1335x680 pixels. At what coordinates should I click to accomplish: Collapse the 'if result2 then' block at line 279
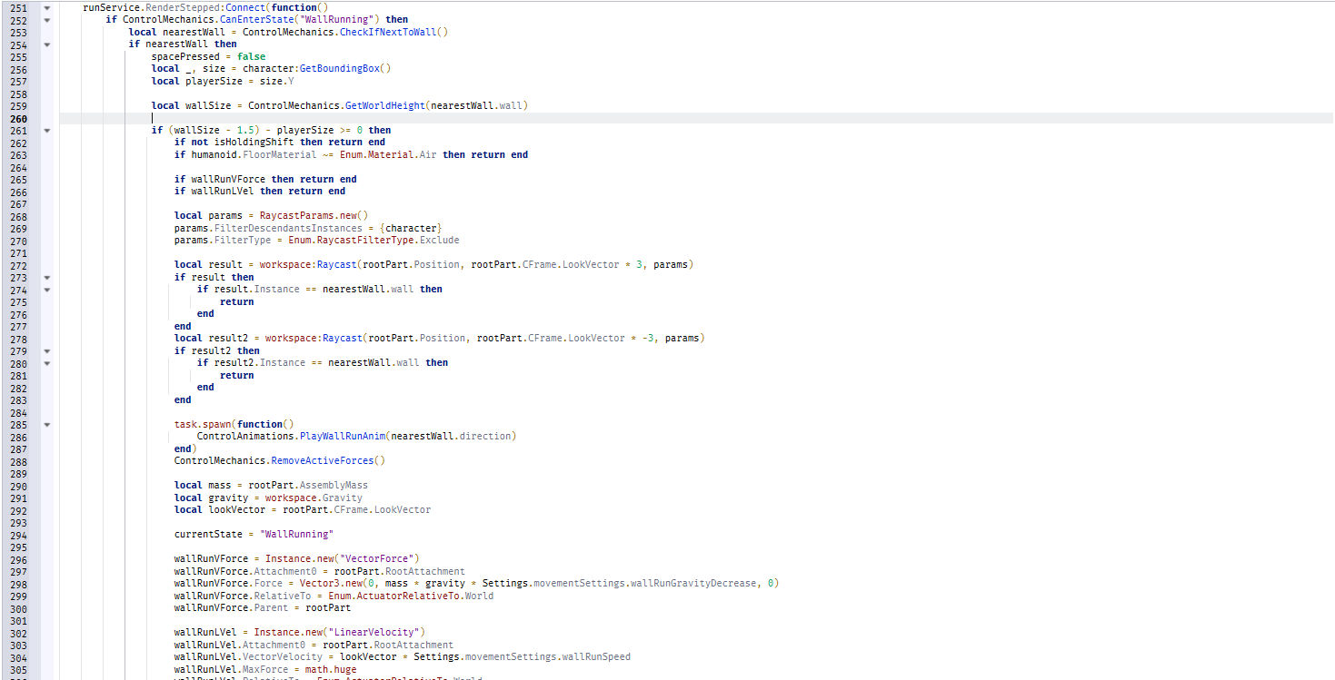46,350
